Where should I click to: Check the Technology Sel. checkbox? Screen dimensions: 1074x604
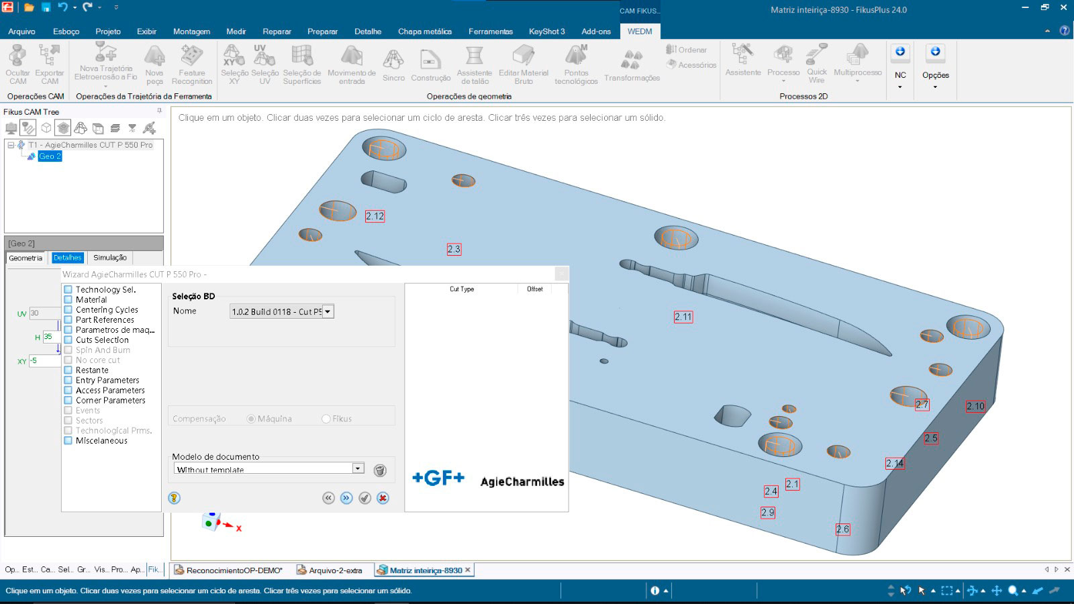coord(68,290)
